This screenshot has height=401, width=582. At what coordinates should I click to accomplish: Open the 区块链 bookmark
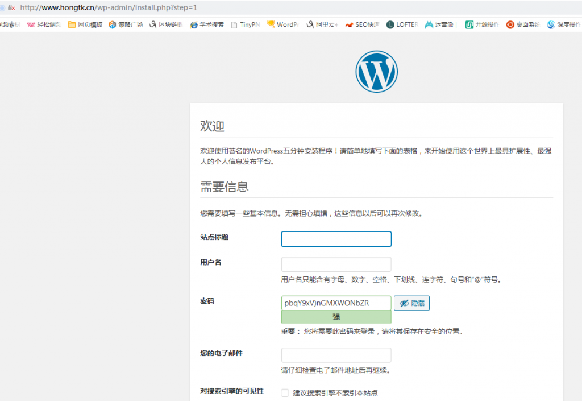pyautogui.click(x=166, y=24)
